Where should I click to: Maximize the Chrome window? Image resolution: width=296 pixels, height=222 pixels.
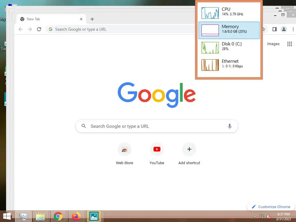tap(283, 15)
